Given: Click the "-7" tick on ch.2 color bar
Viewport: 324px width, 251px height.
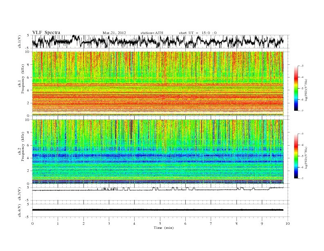Looking at the screenshot, I should click(x=301, y=178).
